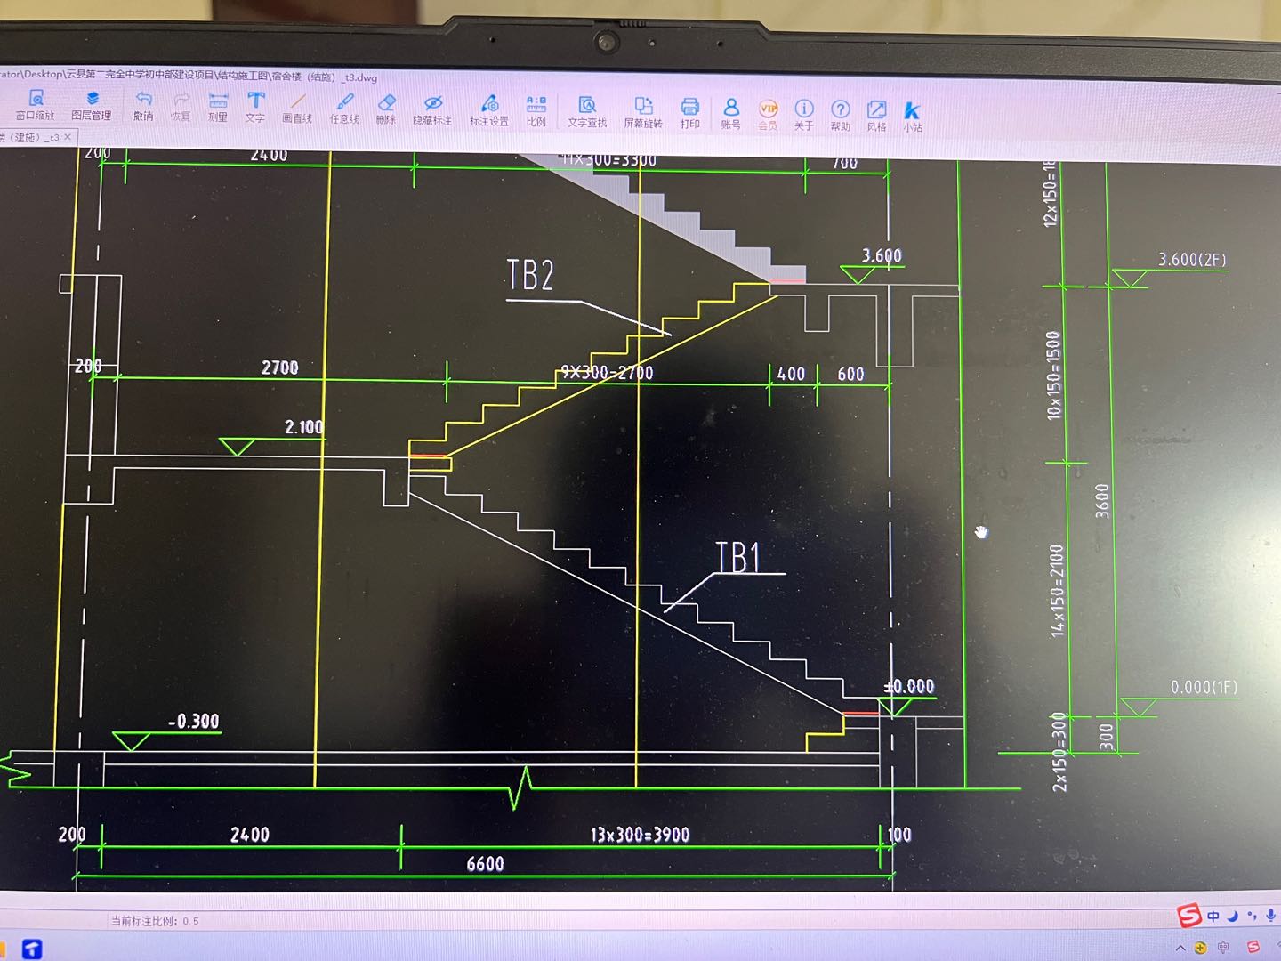Click the -0.300 elevation label
The image size is (1281, 961).
(193, 721)
